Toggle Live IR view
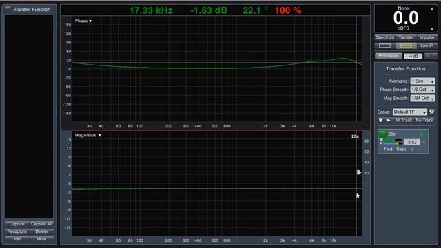Screen dimensions: 441x248 coord(427,45)
